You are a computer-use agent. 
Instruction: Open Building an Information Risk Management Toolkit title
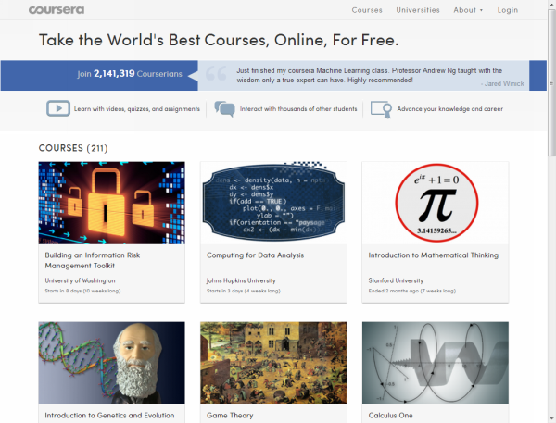click(92, 260)
